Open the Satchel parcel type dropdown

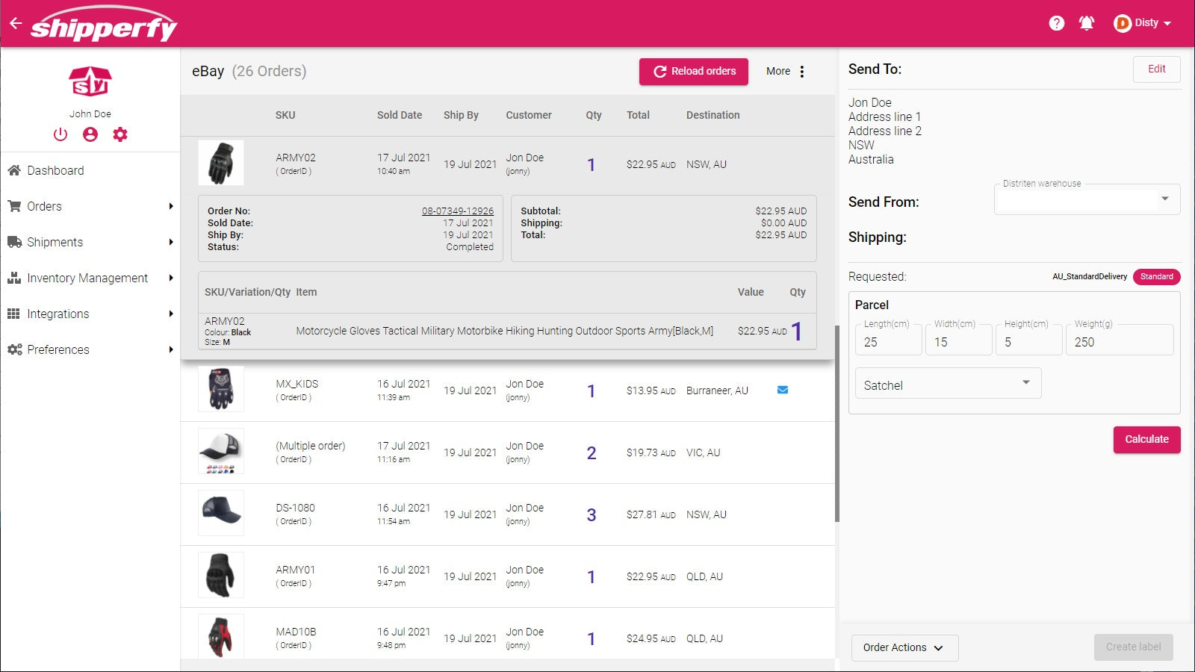pyautogui.click(x=947, y=385)
